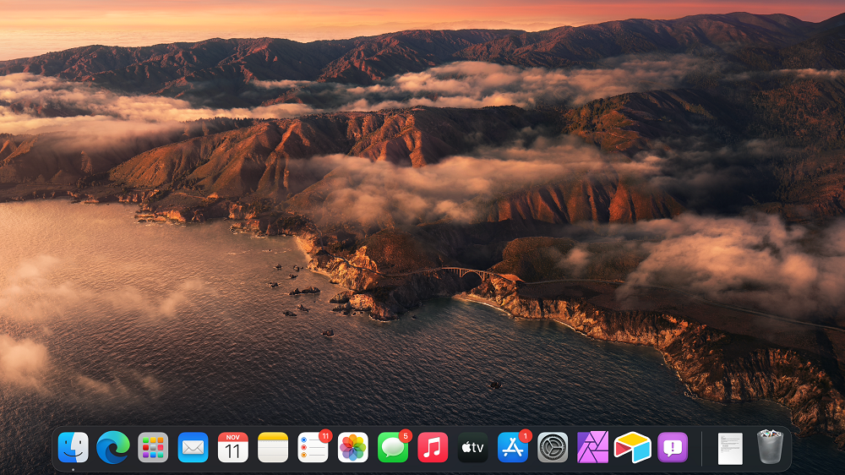This screenshot has height=475, width=845.
Task: Launch Affinity Photo from dock
Action: point(592,447)
